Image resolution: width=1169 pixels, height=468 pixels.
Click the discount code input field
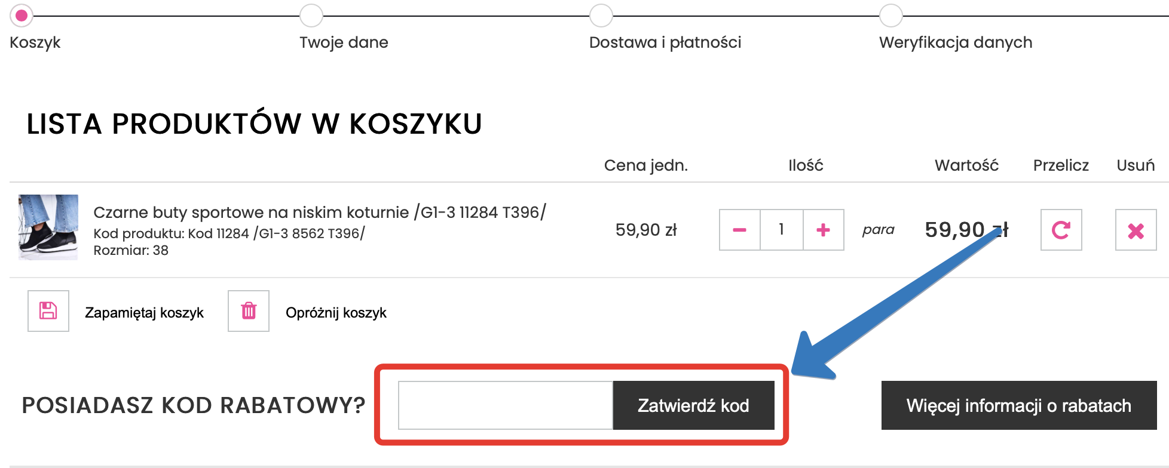[505, 405]
